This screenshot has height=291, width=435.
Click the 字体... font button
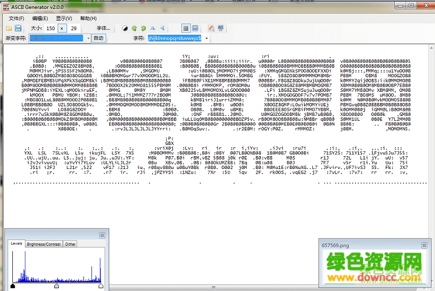click(x=104, y=28)
